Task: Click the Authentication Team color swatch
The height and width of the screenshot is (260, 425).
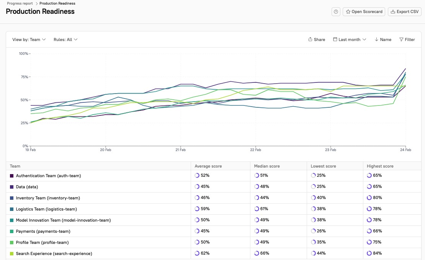Action: pos(11,176)
